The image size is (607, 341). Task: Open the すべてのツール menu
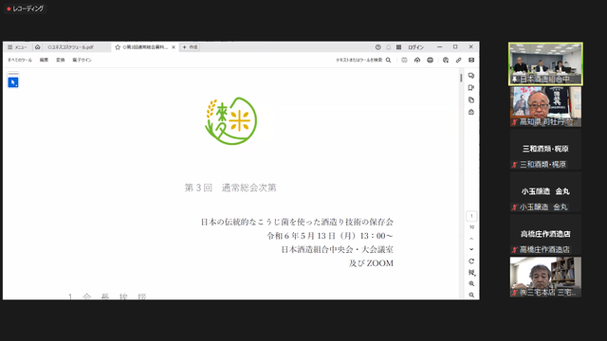pos(20,60)
